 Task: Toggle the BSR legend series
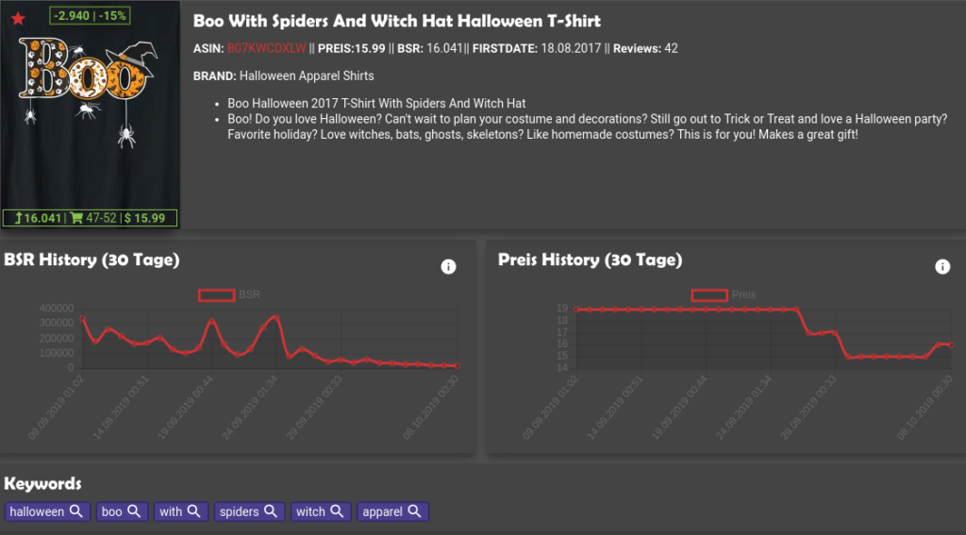tap(229, 294)
